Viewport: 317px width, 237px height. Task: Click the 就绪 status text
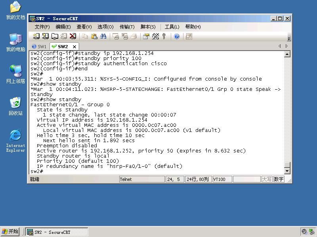[34, 179]
